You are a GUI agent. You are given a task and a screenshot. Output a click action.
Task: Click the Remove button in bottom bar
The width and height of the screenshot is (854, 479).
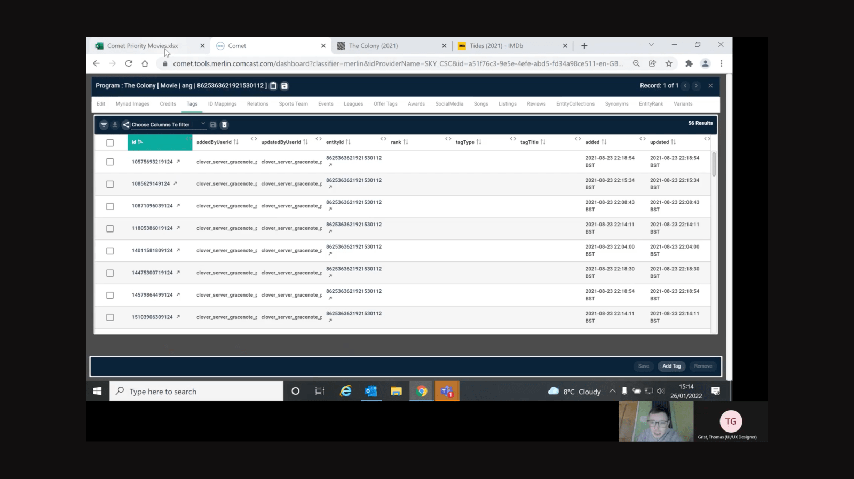[703, 366]
